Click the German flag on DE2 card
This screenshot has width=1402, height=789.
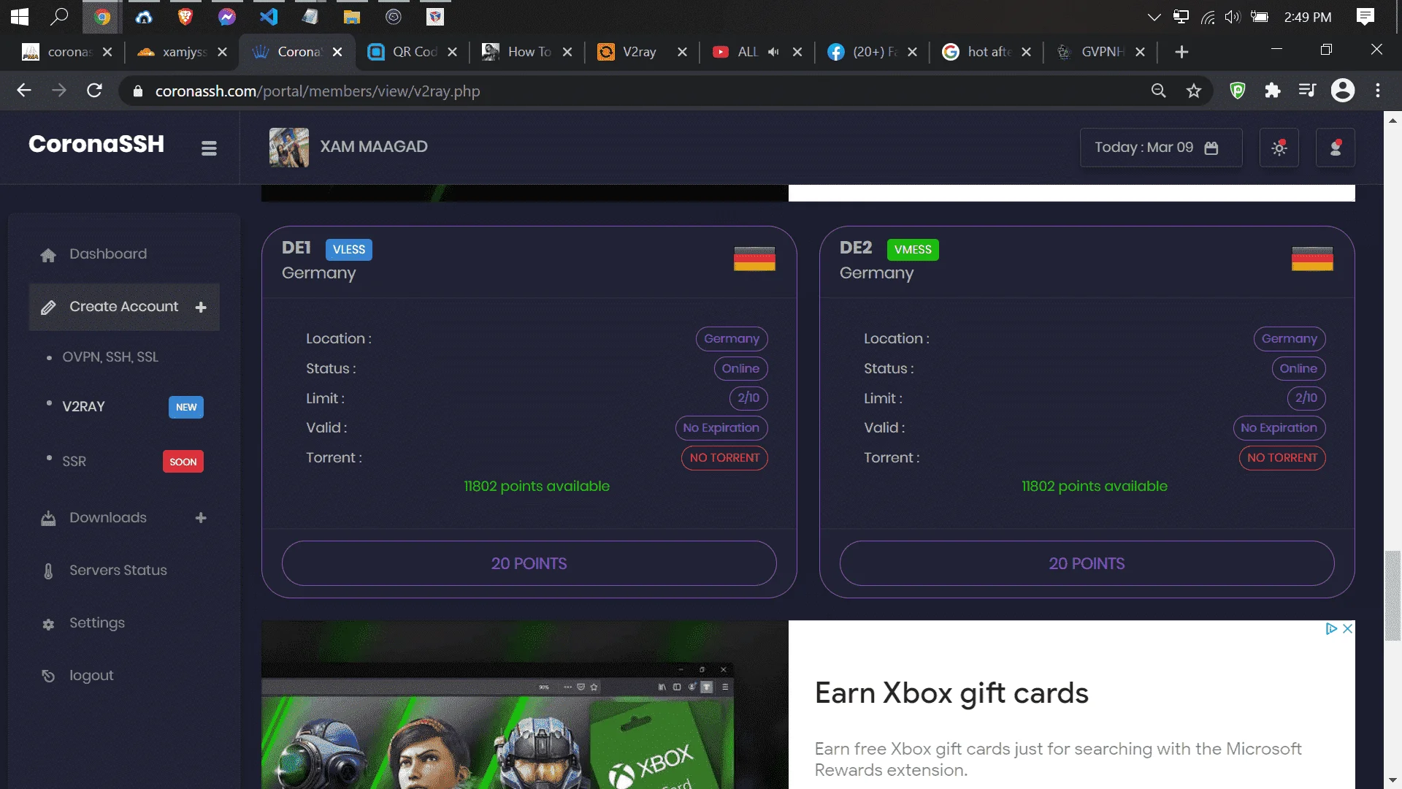pos(1312,259)
